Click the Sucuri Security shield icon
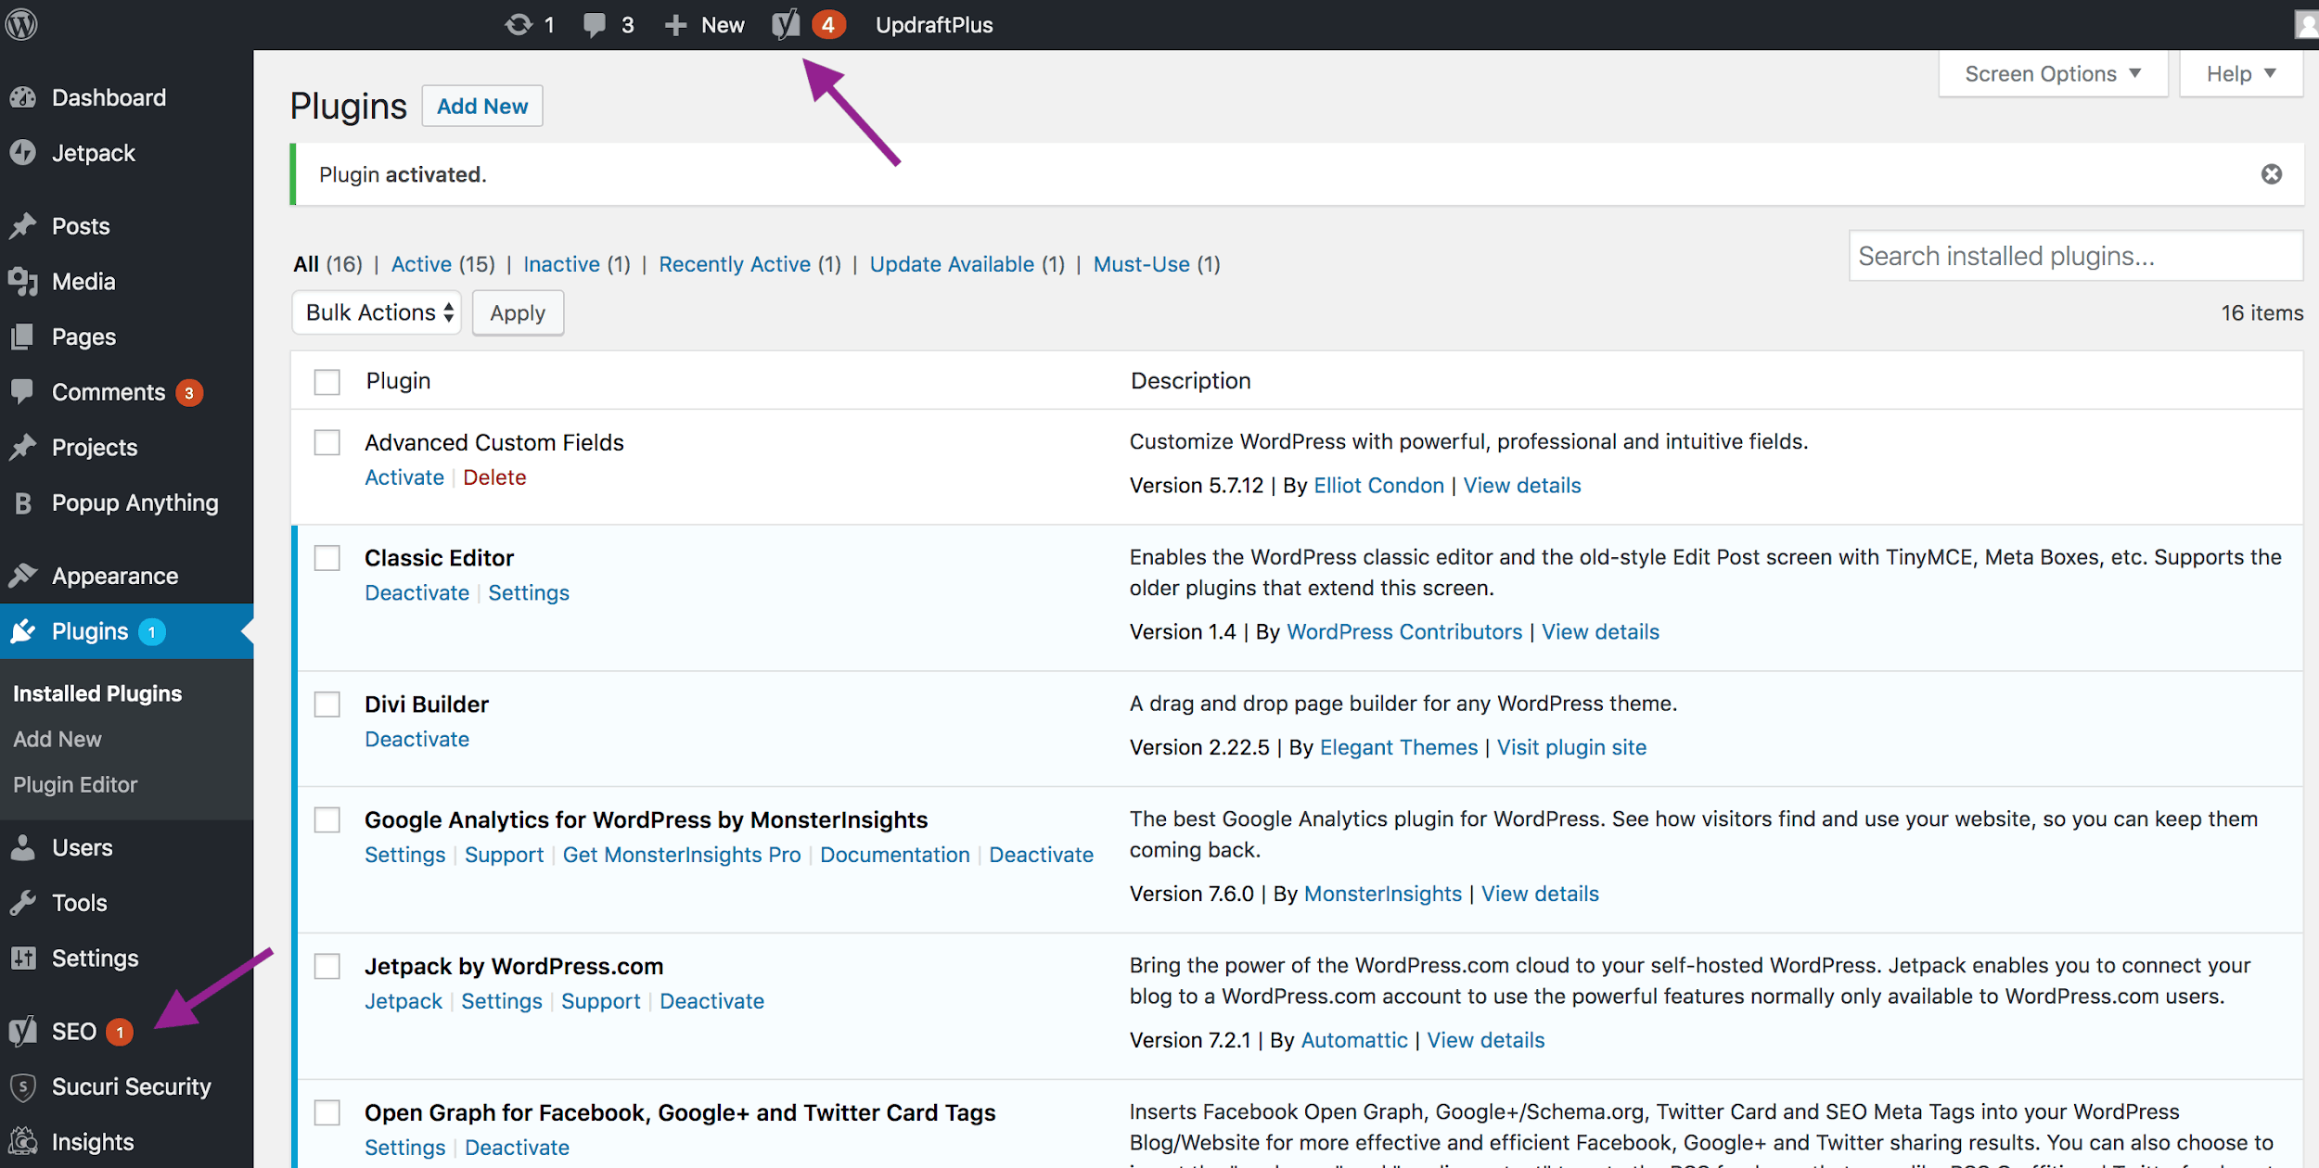This screenshot has height=1168, width=2319. [23, 1086]
